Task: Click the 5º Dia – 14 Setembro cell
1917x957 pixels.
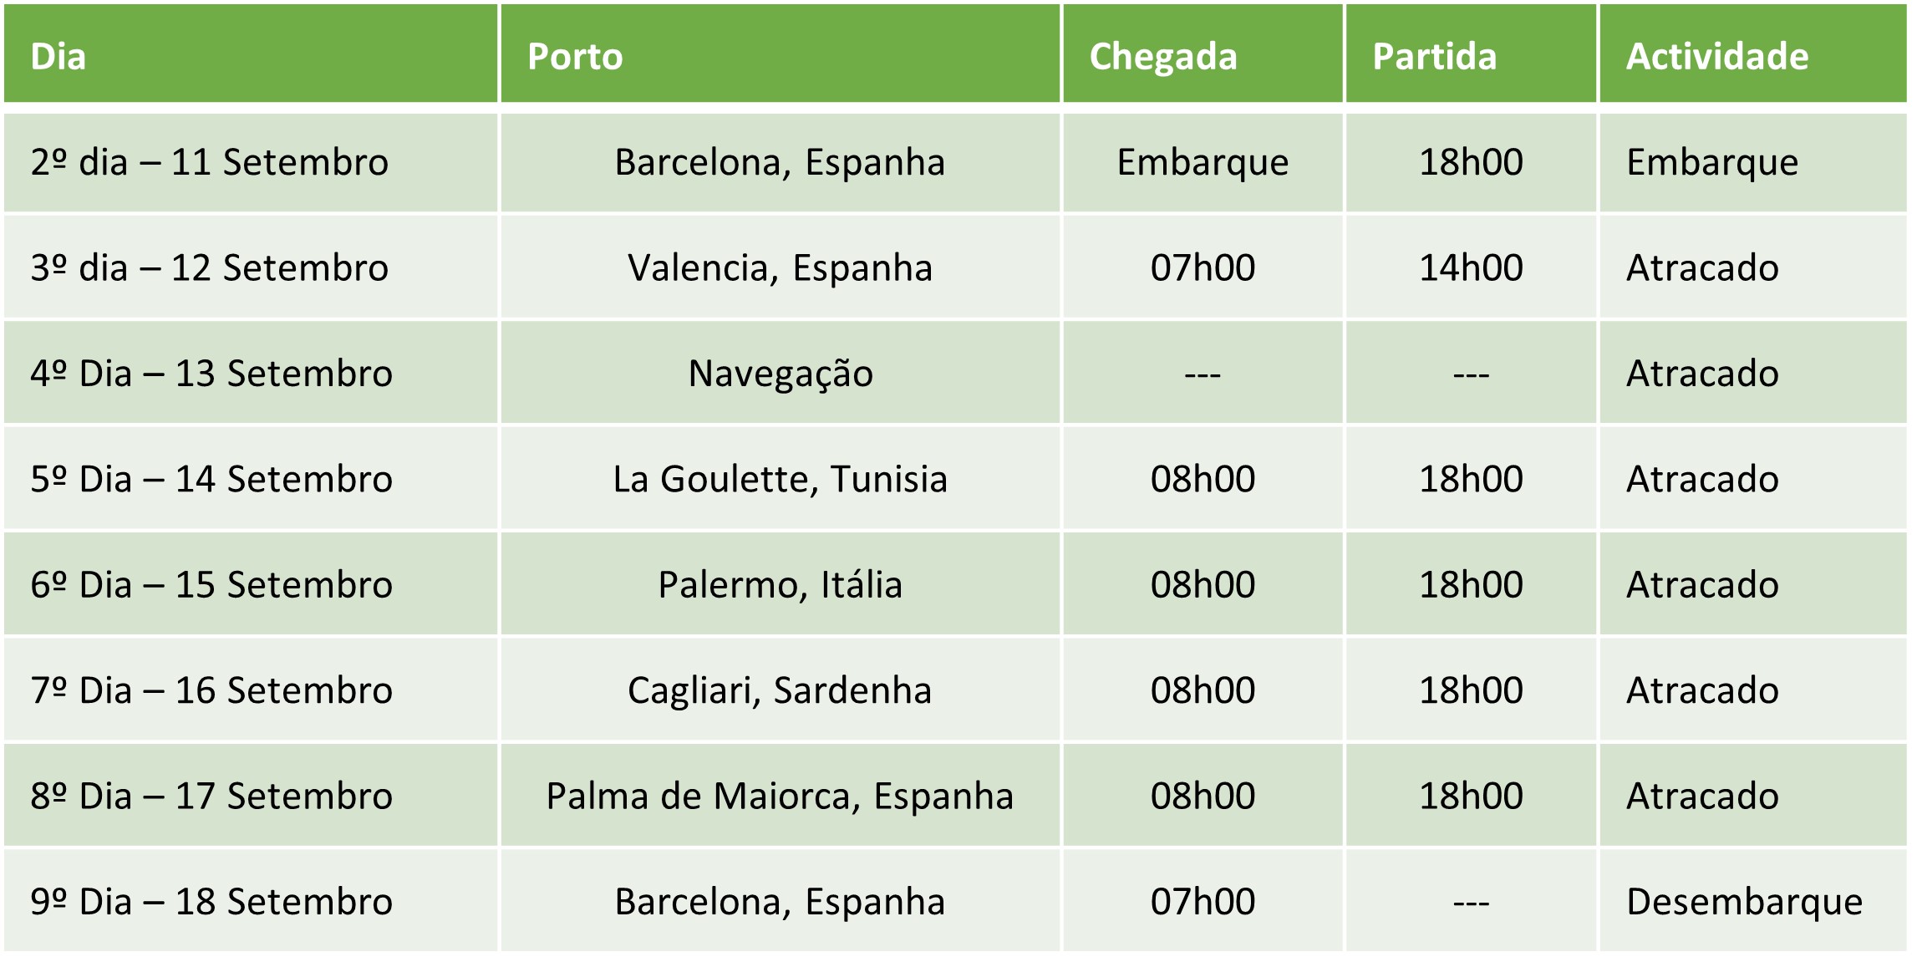Action: click(211, 480)
